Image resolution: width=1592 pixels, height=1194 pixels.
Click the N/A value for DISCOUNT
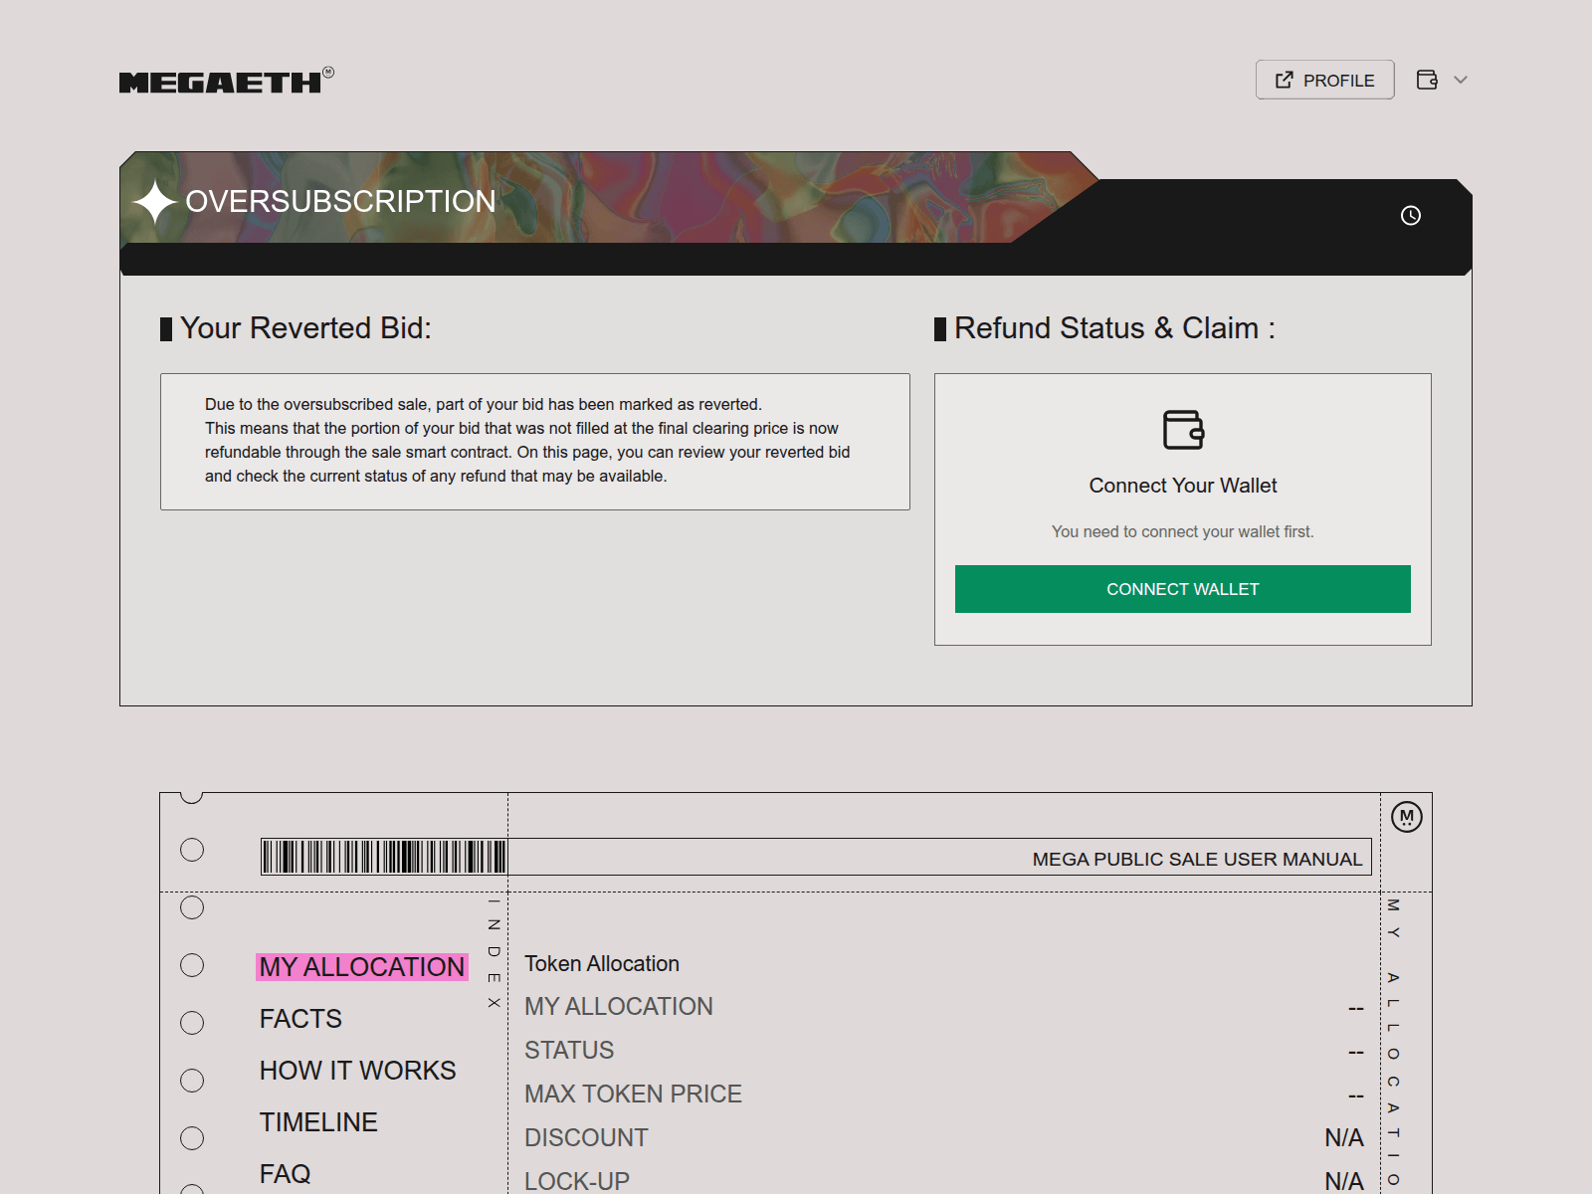coord(1343,1137)
